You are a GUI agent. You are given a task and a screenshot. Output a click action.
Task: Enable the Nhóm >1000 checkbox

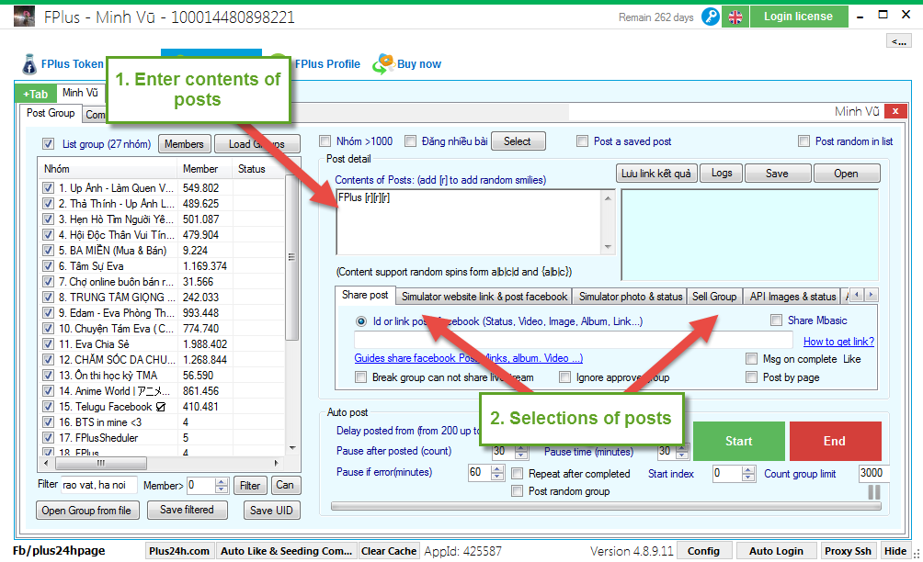325,141
